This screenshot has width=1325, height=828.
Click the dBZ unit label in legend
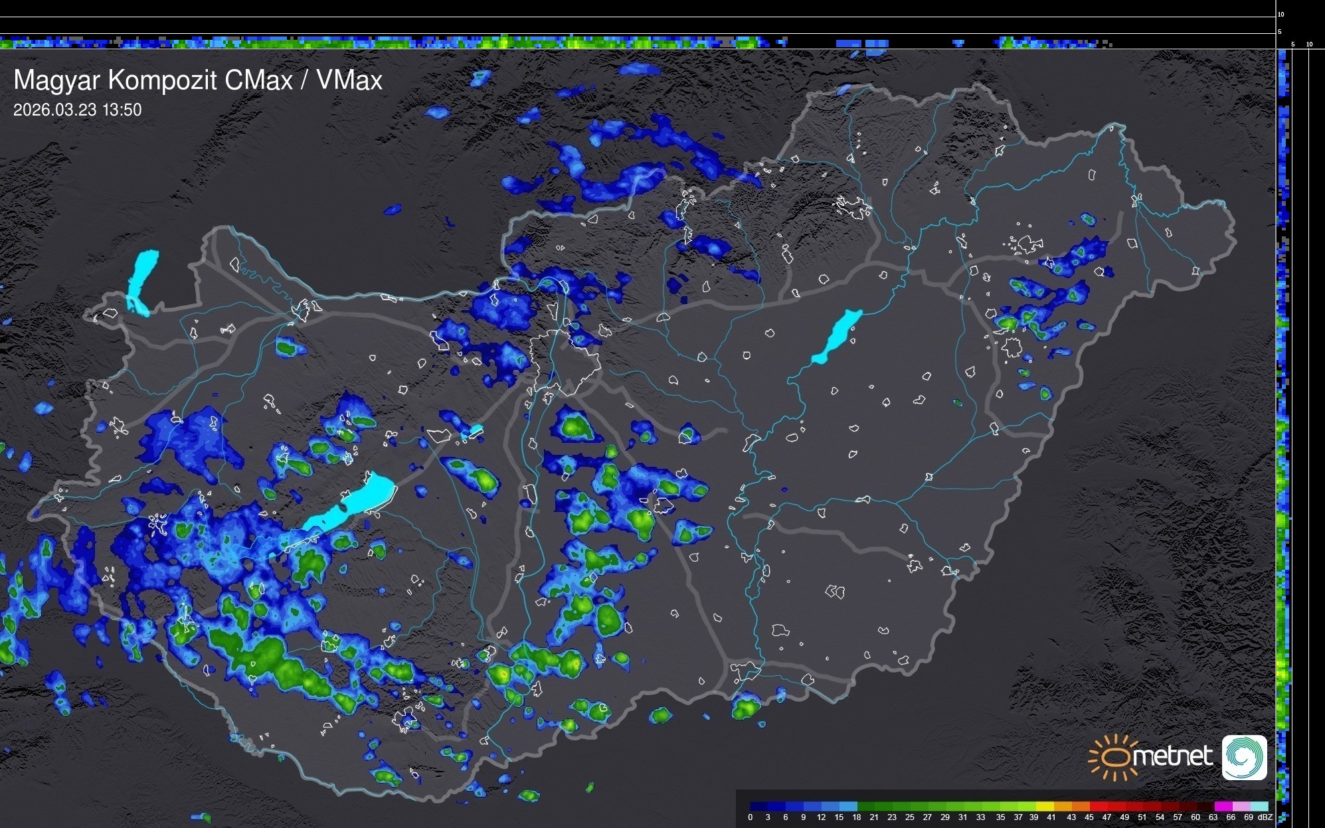point(1265,817)
